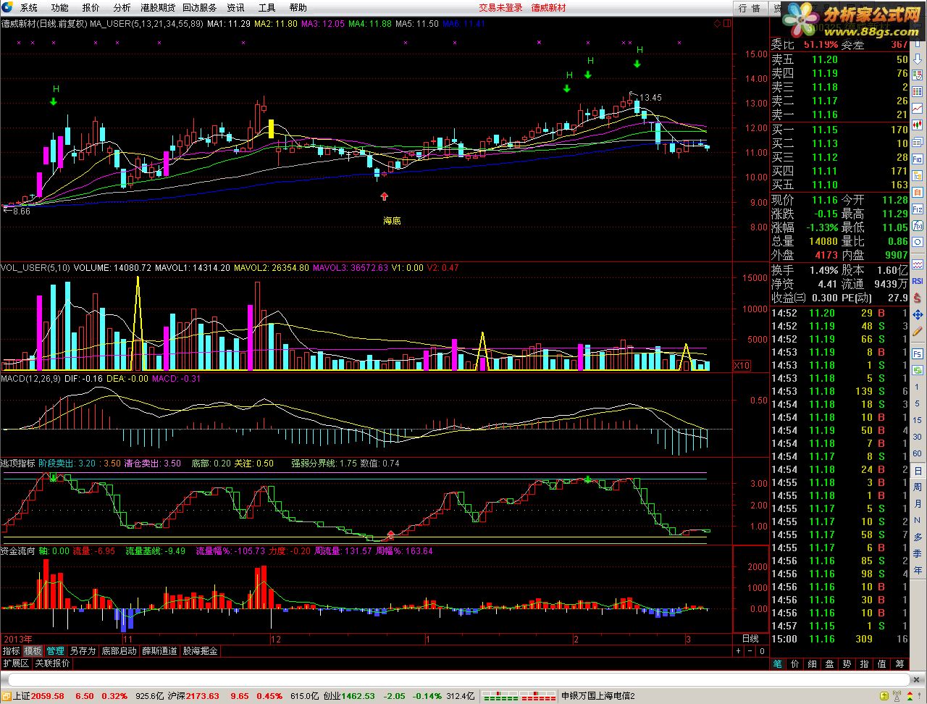Viewport: 927px width, 704px height.
Task: Click the red diamond icon above chart
Action: coord(717,23)
